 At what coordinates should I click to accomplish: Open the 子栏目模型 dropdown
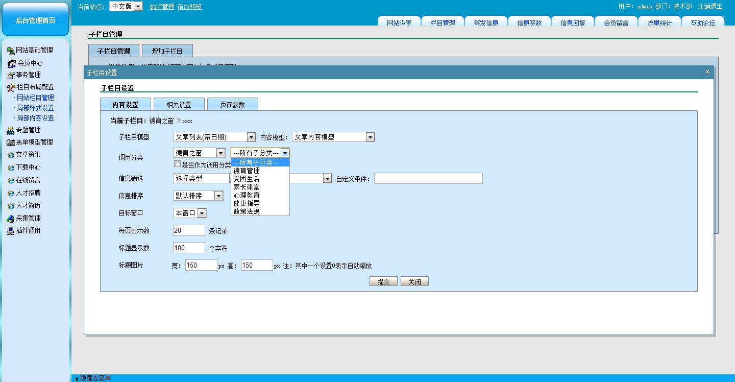251,137
